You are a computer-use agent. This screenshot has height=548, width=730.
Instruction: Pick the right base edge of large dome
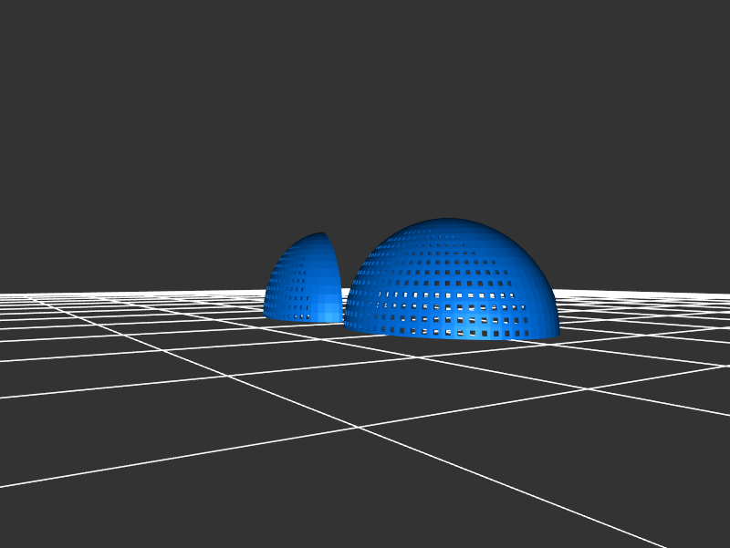(x=556, y=334)
